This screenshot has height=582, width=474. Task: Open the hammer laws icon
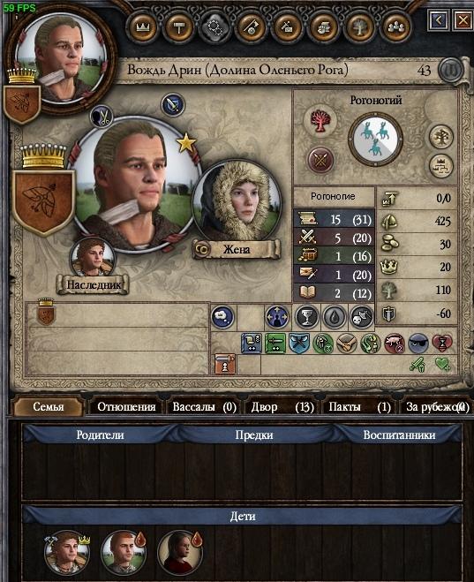pos(178,26)
